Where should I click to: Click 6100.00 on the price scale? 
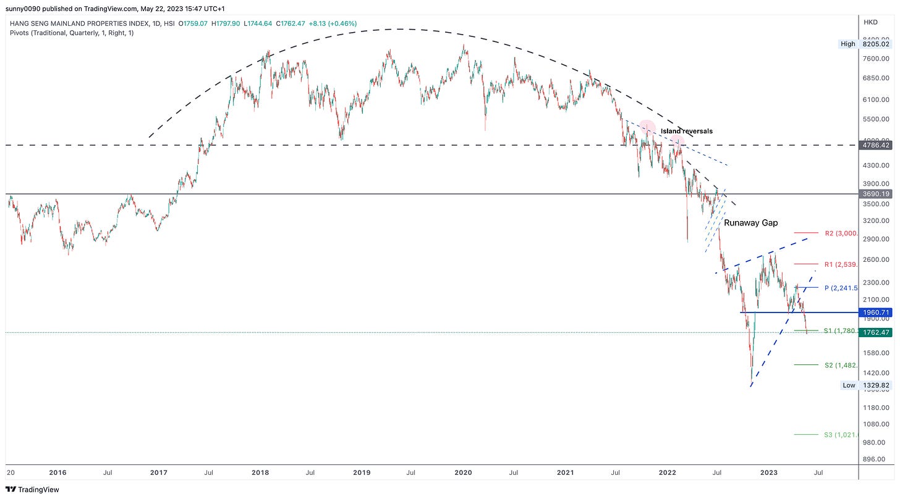tap(876, 99)
